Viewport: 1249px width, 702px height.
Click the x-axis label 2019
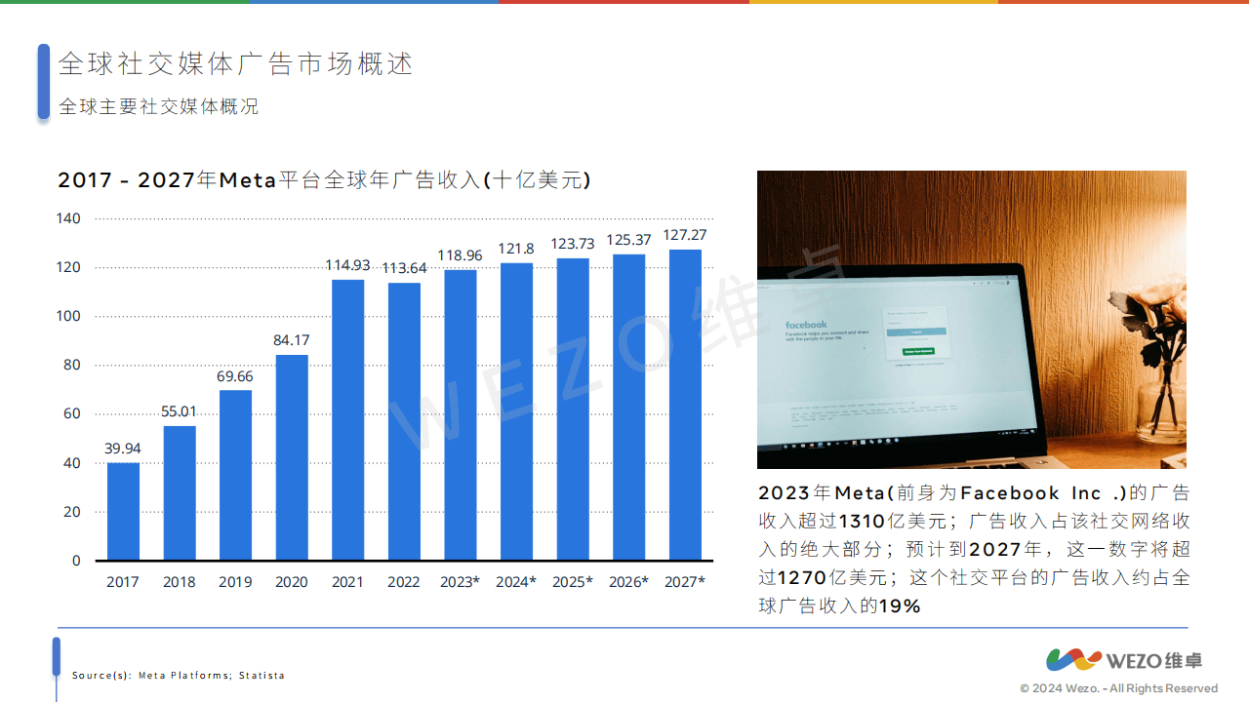pos(235,582)
